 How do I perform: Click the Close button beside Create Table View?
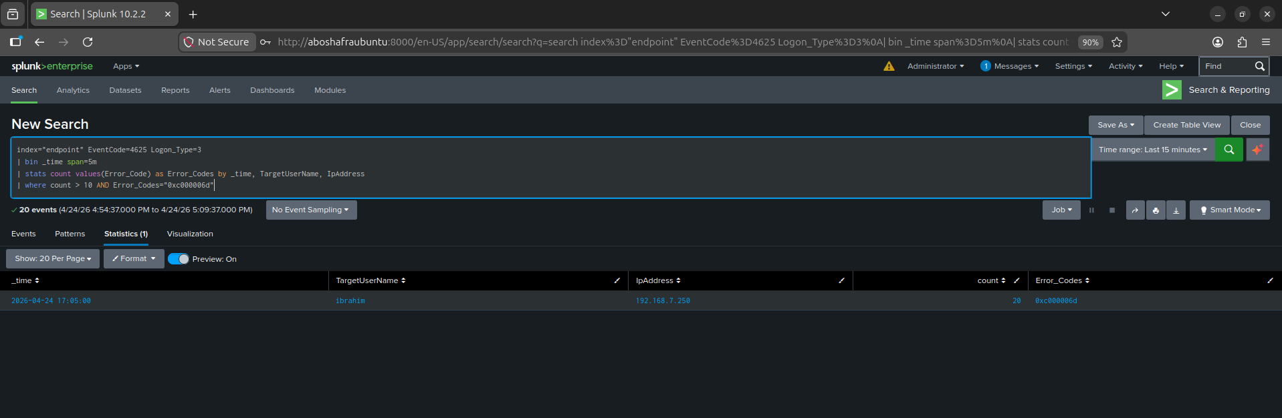click(1250, 125)
